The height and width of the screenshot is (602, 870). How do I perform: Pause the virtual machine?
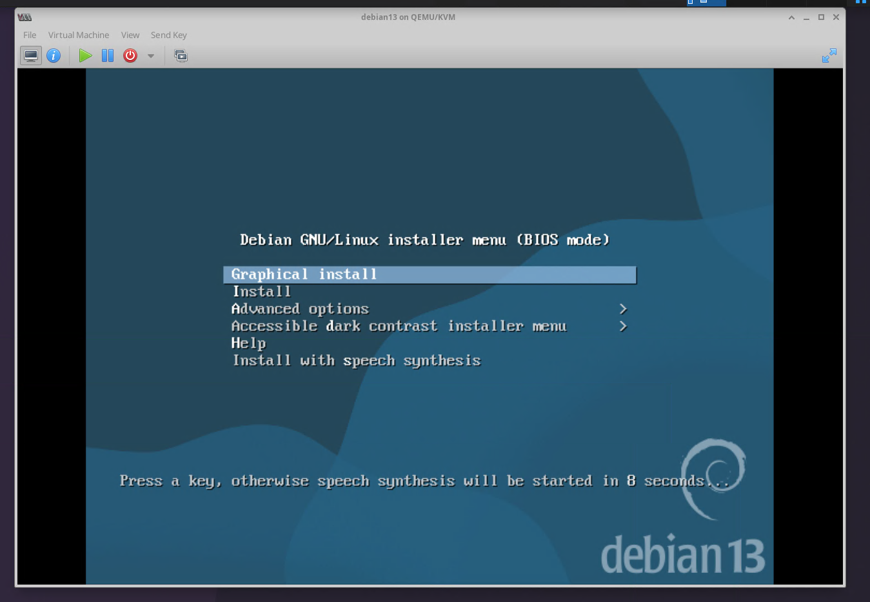pos(108,55)
